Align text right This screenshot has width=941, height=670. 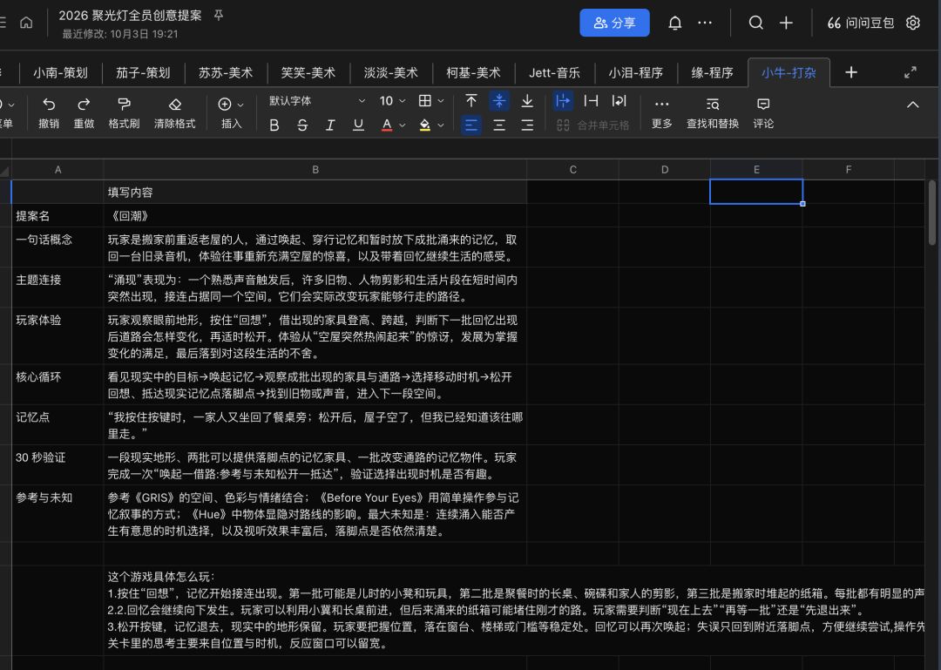click(x=527, y=125)
